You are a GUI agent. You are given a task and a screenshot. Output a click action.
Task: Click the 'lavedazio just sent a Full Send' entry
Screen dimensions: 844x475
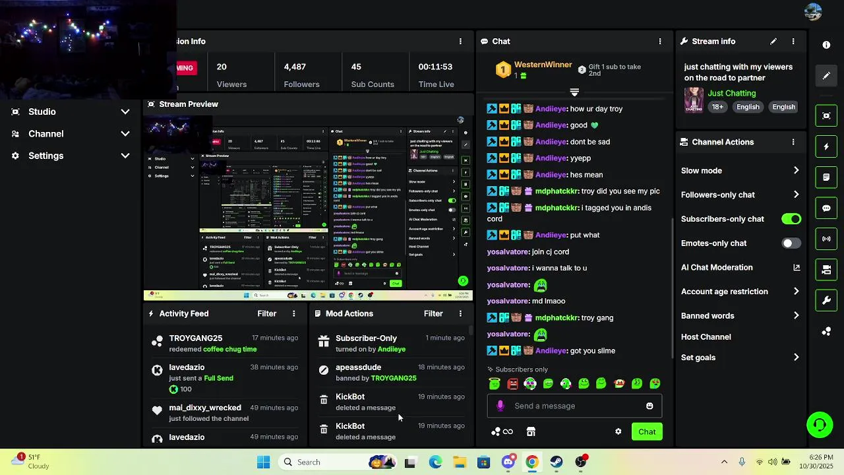pos(224,378)
